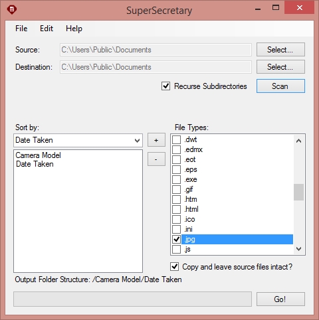This screenshot has width=319, height=320.
Task: Minimize the SuperSecretary window
Action: pos(258,9)
